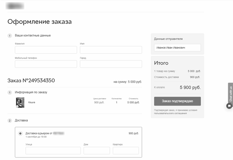This screenshot has height=160, width=233.
Task: Click the Заказ №249534350 heading
Action: click(31, 81)
